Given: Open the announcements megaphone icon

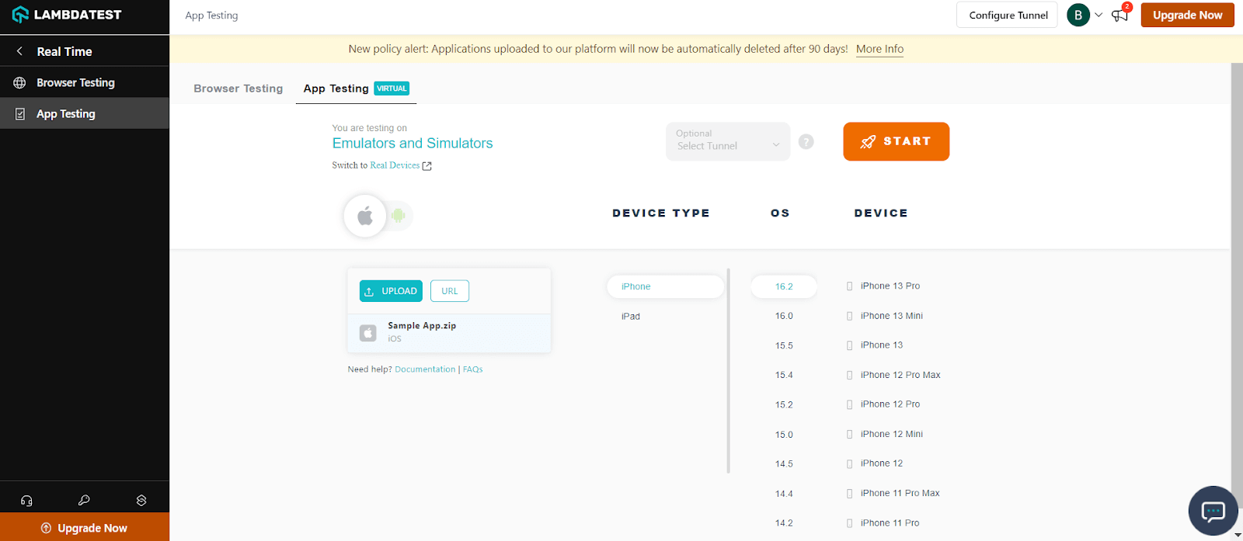Looking at the screenshot, I should pos(1119,15).
